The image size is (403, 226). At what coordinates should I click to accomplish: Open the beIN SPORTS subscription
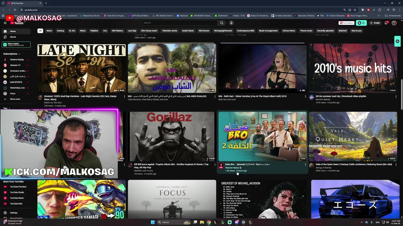pos(16,82)
